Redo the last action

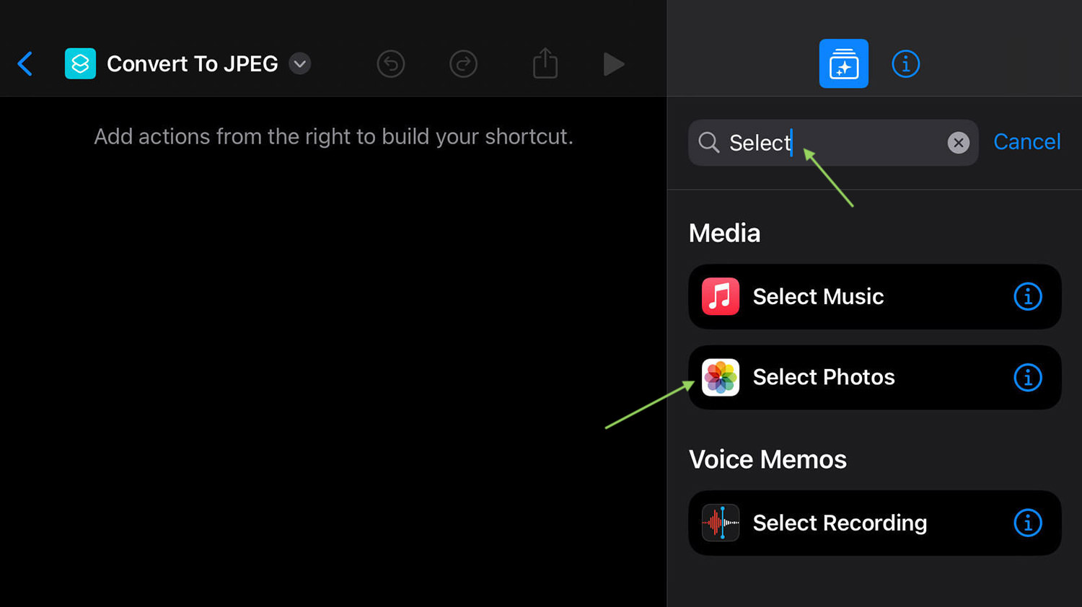(x=463, y=64)
